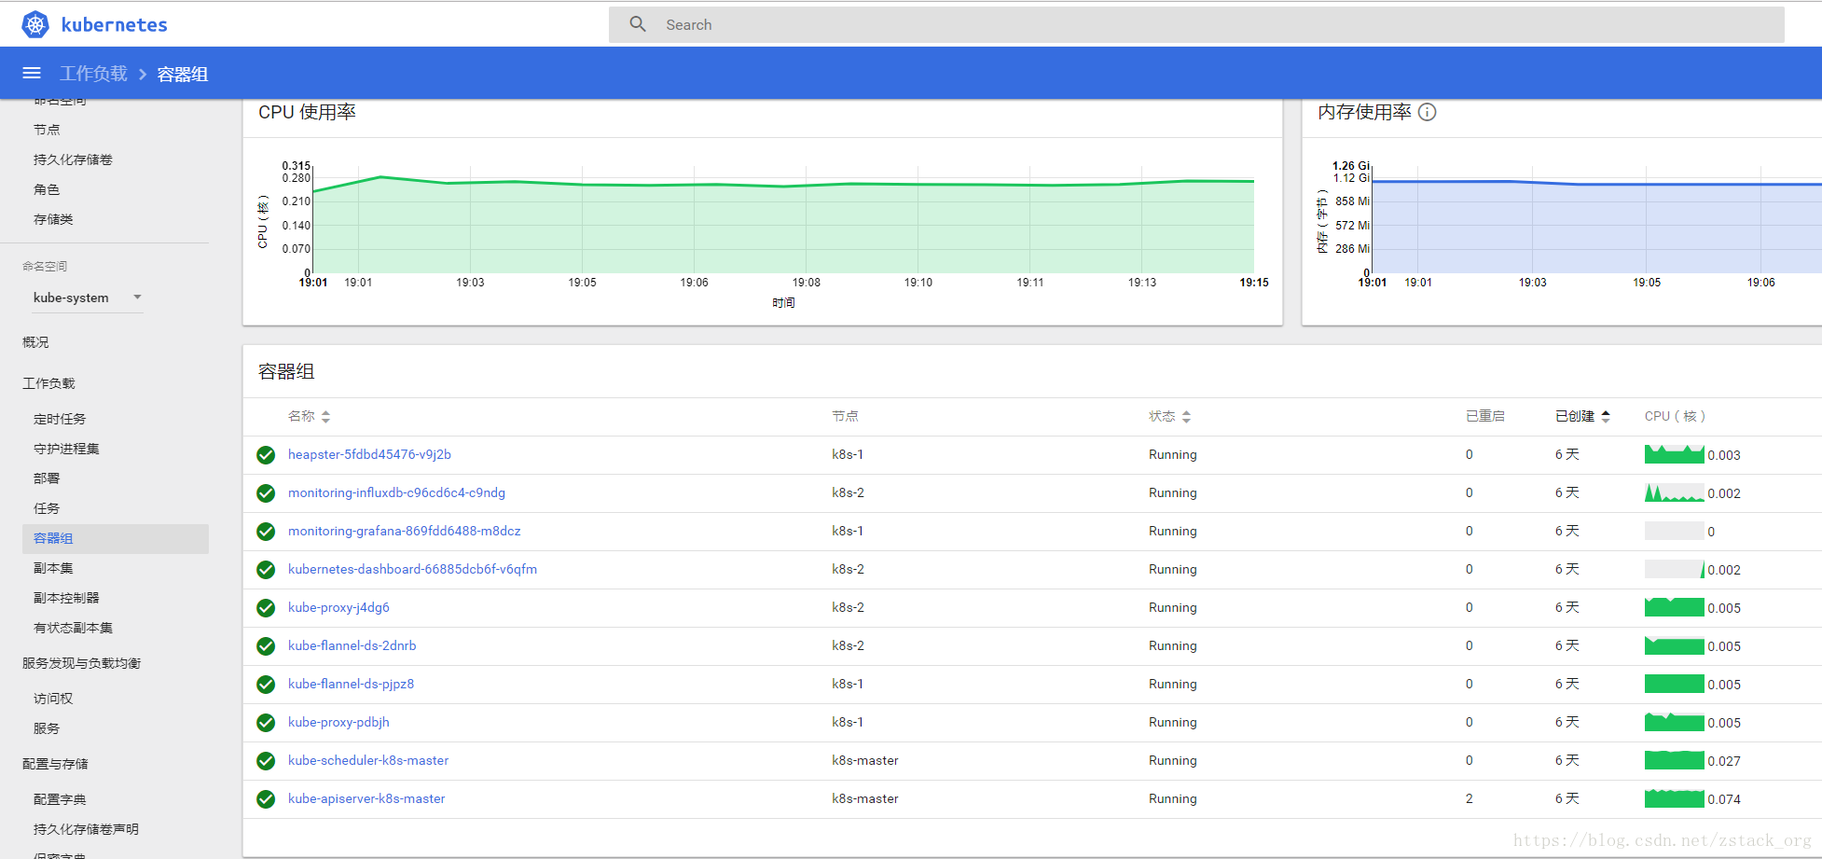Screen dimensions: 1822x859
Task: Open 节点 in sidebar
Action: pyautogui.click(x=47, y=130)
